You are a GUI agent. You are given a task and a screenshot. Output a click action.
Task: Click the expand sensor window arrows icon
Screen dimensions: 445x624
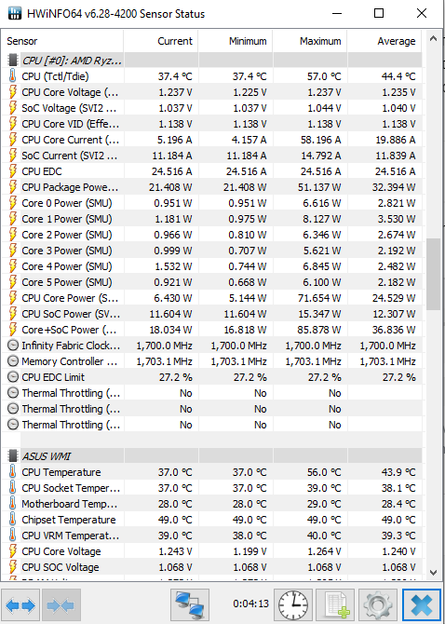click(x=20, y=605)
